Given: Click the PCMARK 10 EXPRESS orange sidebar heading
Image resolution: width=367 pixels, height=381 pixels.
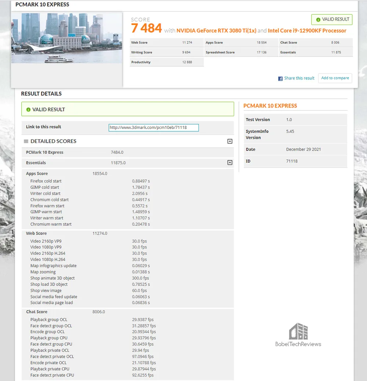Looking at the screenshot, I should (x=270, y=106).
